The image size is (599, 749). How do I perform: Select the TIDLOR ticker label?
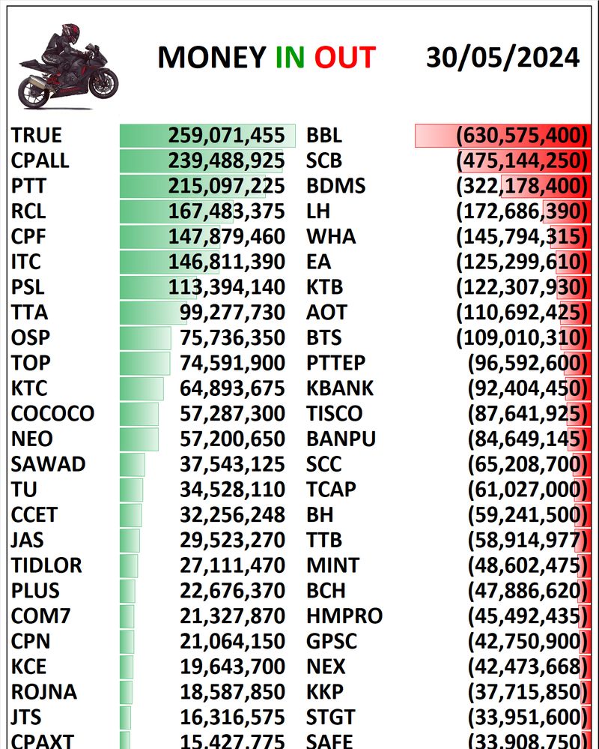(x=46, y=565)
